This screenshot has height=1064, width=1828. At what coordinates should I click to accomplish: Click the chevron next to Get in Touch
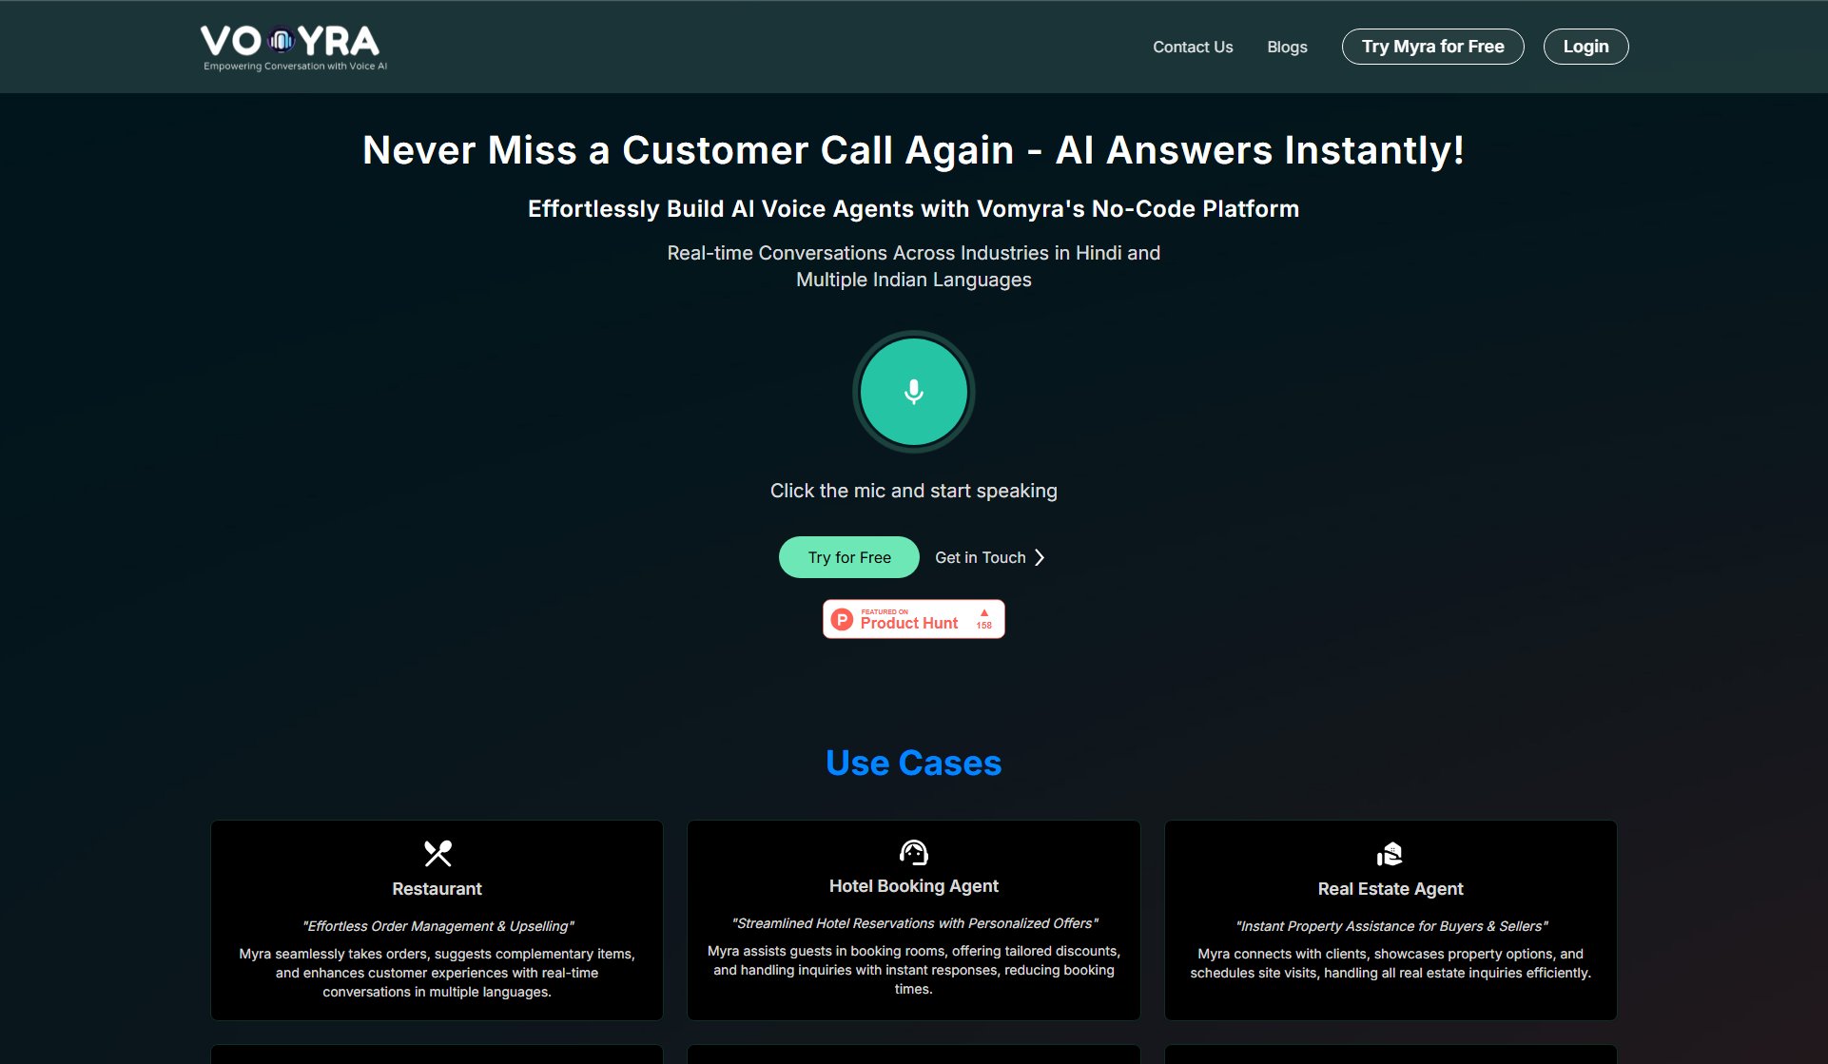click(x=1040, y=557)
